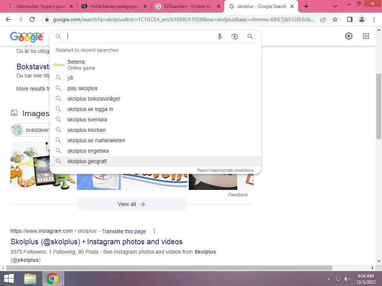Open Skolplus Instagram photos and videos result
Image resolution: width=382 pixels, height=286 pixels.
(x=97, y=242)
